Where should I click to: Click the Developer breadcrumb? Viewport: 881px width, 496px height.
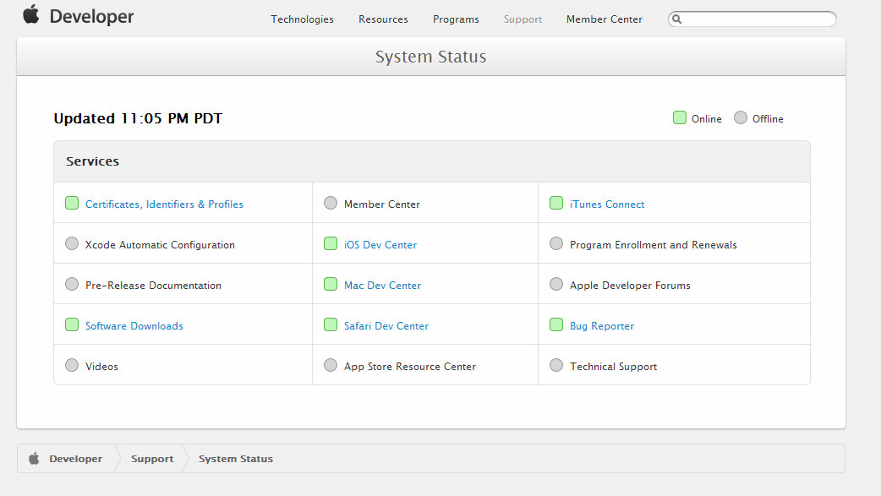pos(76,458)
